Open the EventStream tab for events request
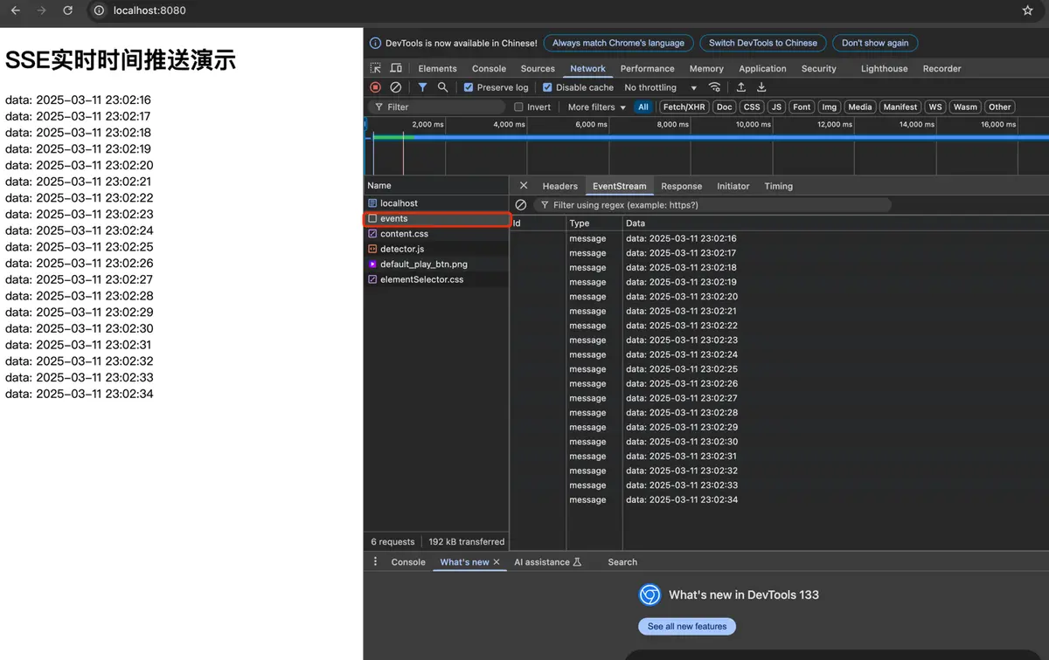The height and width of the screenshot is (660, 1049). coord(619,185)
